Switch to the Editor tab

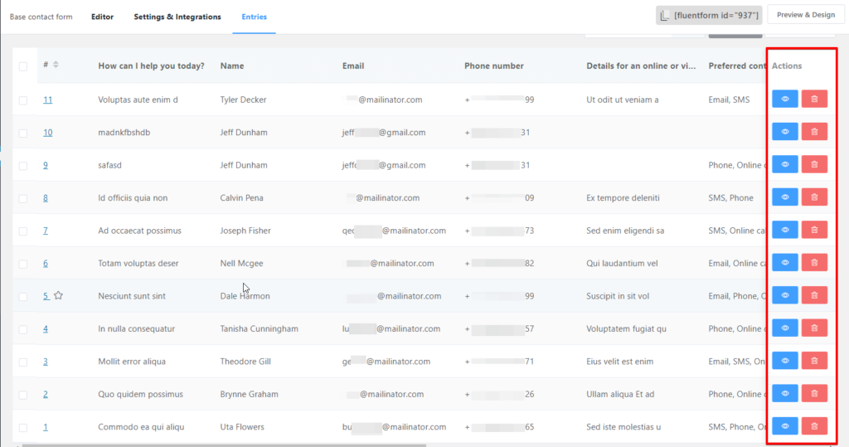coord(102,17)
